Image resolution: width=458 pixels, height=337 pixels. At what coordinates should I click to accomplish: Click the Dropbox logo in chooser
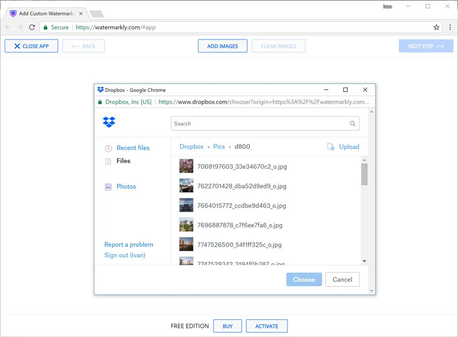[109, 122]
